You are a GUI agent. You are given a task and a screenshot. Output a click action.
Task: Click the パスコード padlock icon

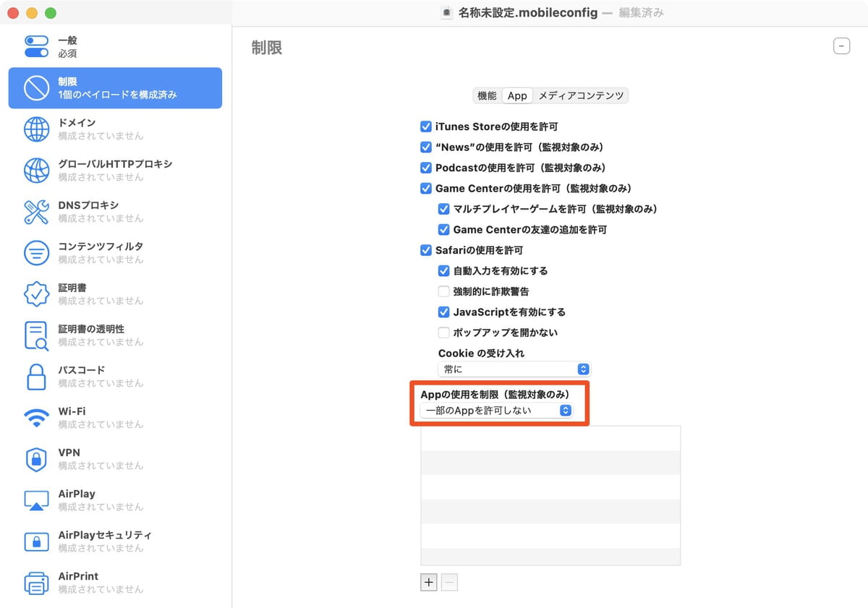coord(36,377)
